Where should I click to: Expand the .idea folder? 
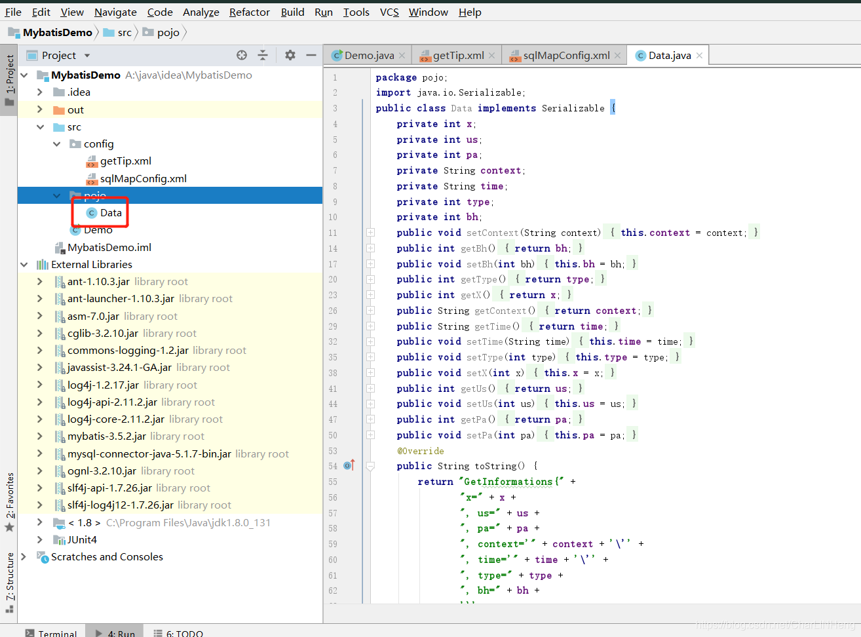(x=40, y=92)
